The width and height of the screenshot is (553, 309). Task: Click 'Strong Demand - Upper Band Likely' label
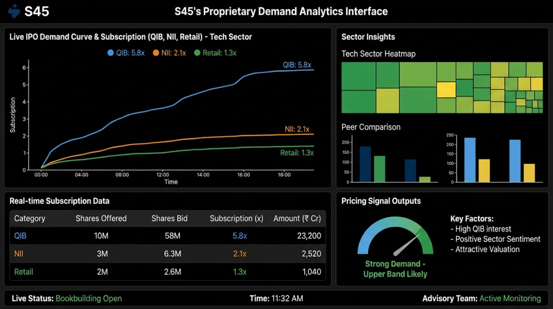[x=395, y=269]
